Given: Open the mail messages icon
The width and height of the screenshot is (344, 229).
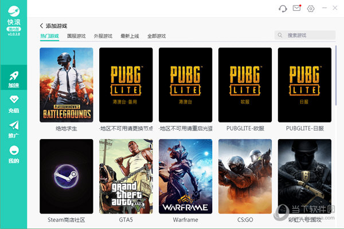Looking at the screenshot, I should pos(296,8).
